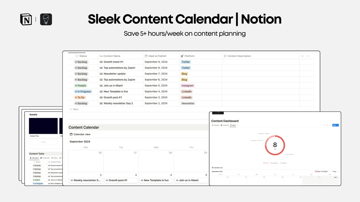Viewport: 360px width, 202px height.
Task: Add a new property column with plus icon
Action: point(302,56)
